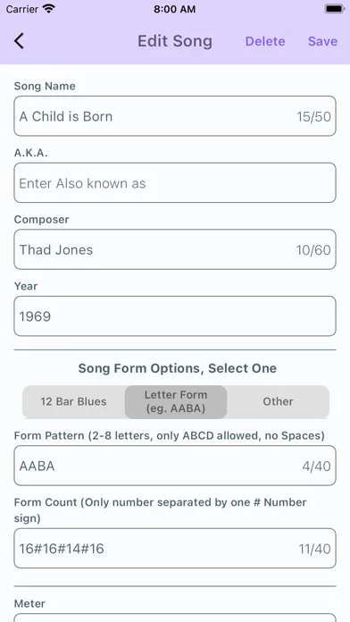
Task: Tap the 8:00 AM clock
Action: click(175, 9)
